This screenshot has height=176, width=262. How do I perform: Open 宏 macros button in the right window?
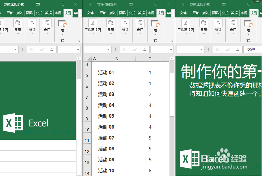(x=248, y=28)
